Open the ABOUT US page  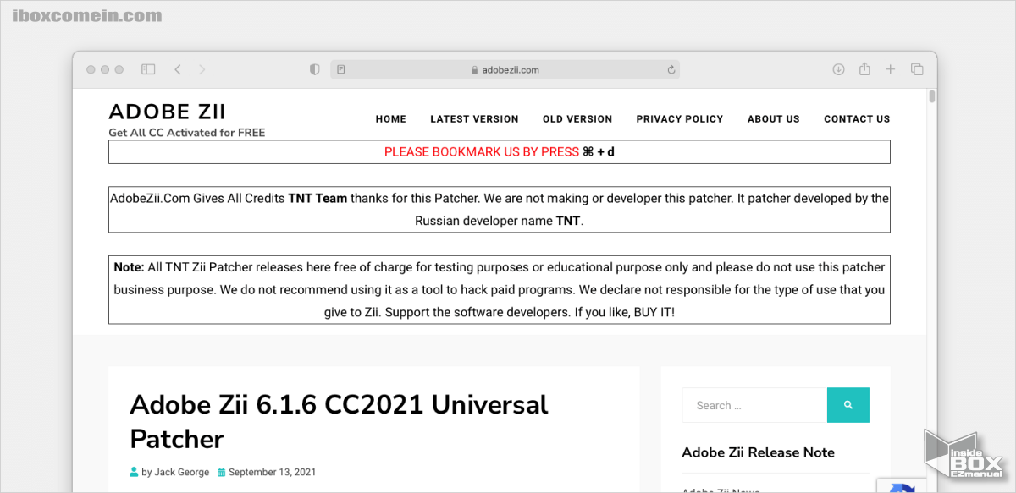(774, 119)
